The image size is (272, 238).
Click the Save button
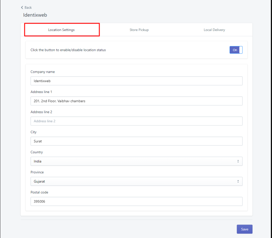[x=245, y=229]
